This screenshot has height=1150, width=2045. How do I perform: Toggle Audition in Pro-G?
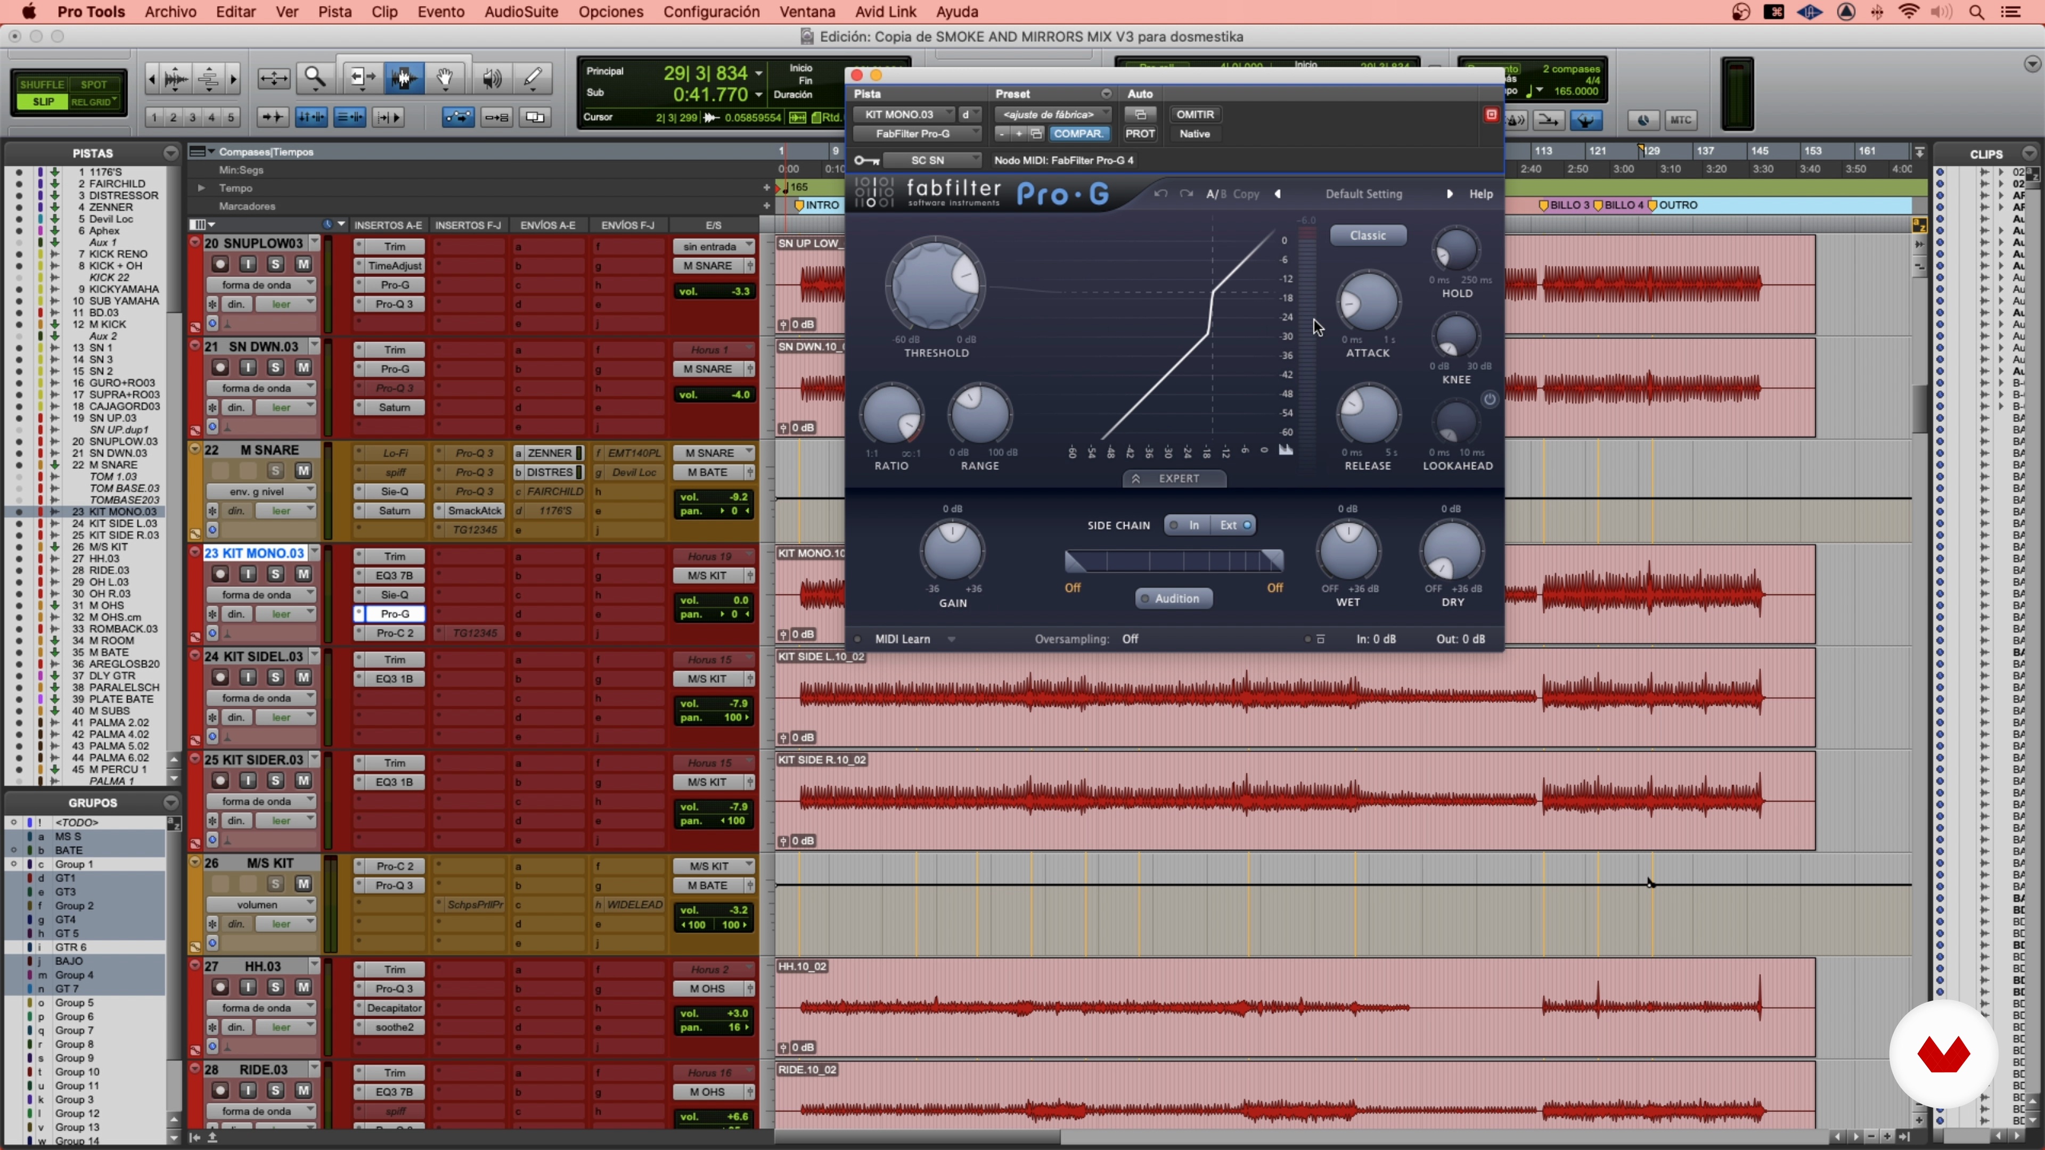(x=1173, y=598)
